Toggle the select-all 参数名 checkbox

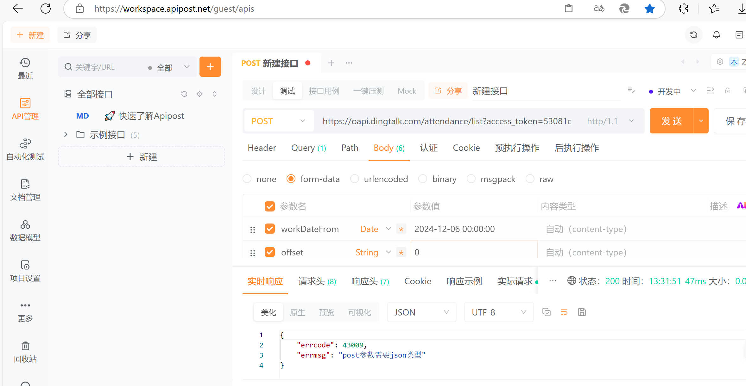tap(269, 206)
